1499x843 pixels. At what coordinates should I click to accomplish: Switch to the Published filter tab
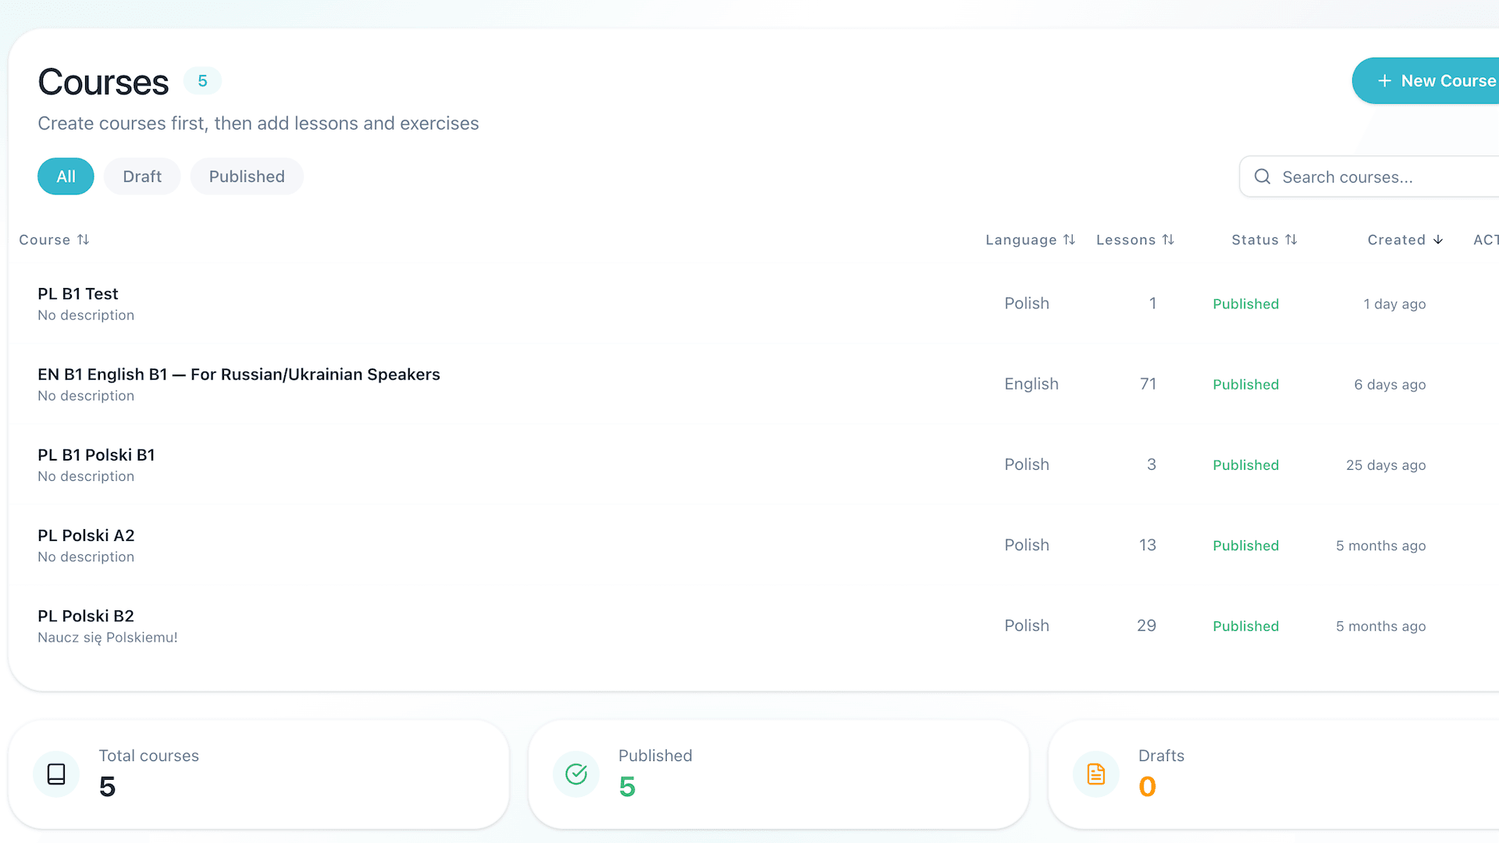[247, 176]
